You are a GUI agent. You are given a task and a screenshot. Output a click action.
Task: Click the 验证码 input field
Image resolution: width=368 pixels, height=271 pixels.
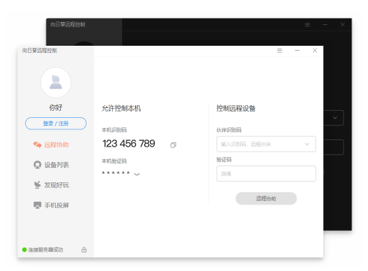point(266,174)
